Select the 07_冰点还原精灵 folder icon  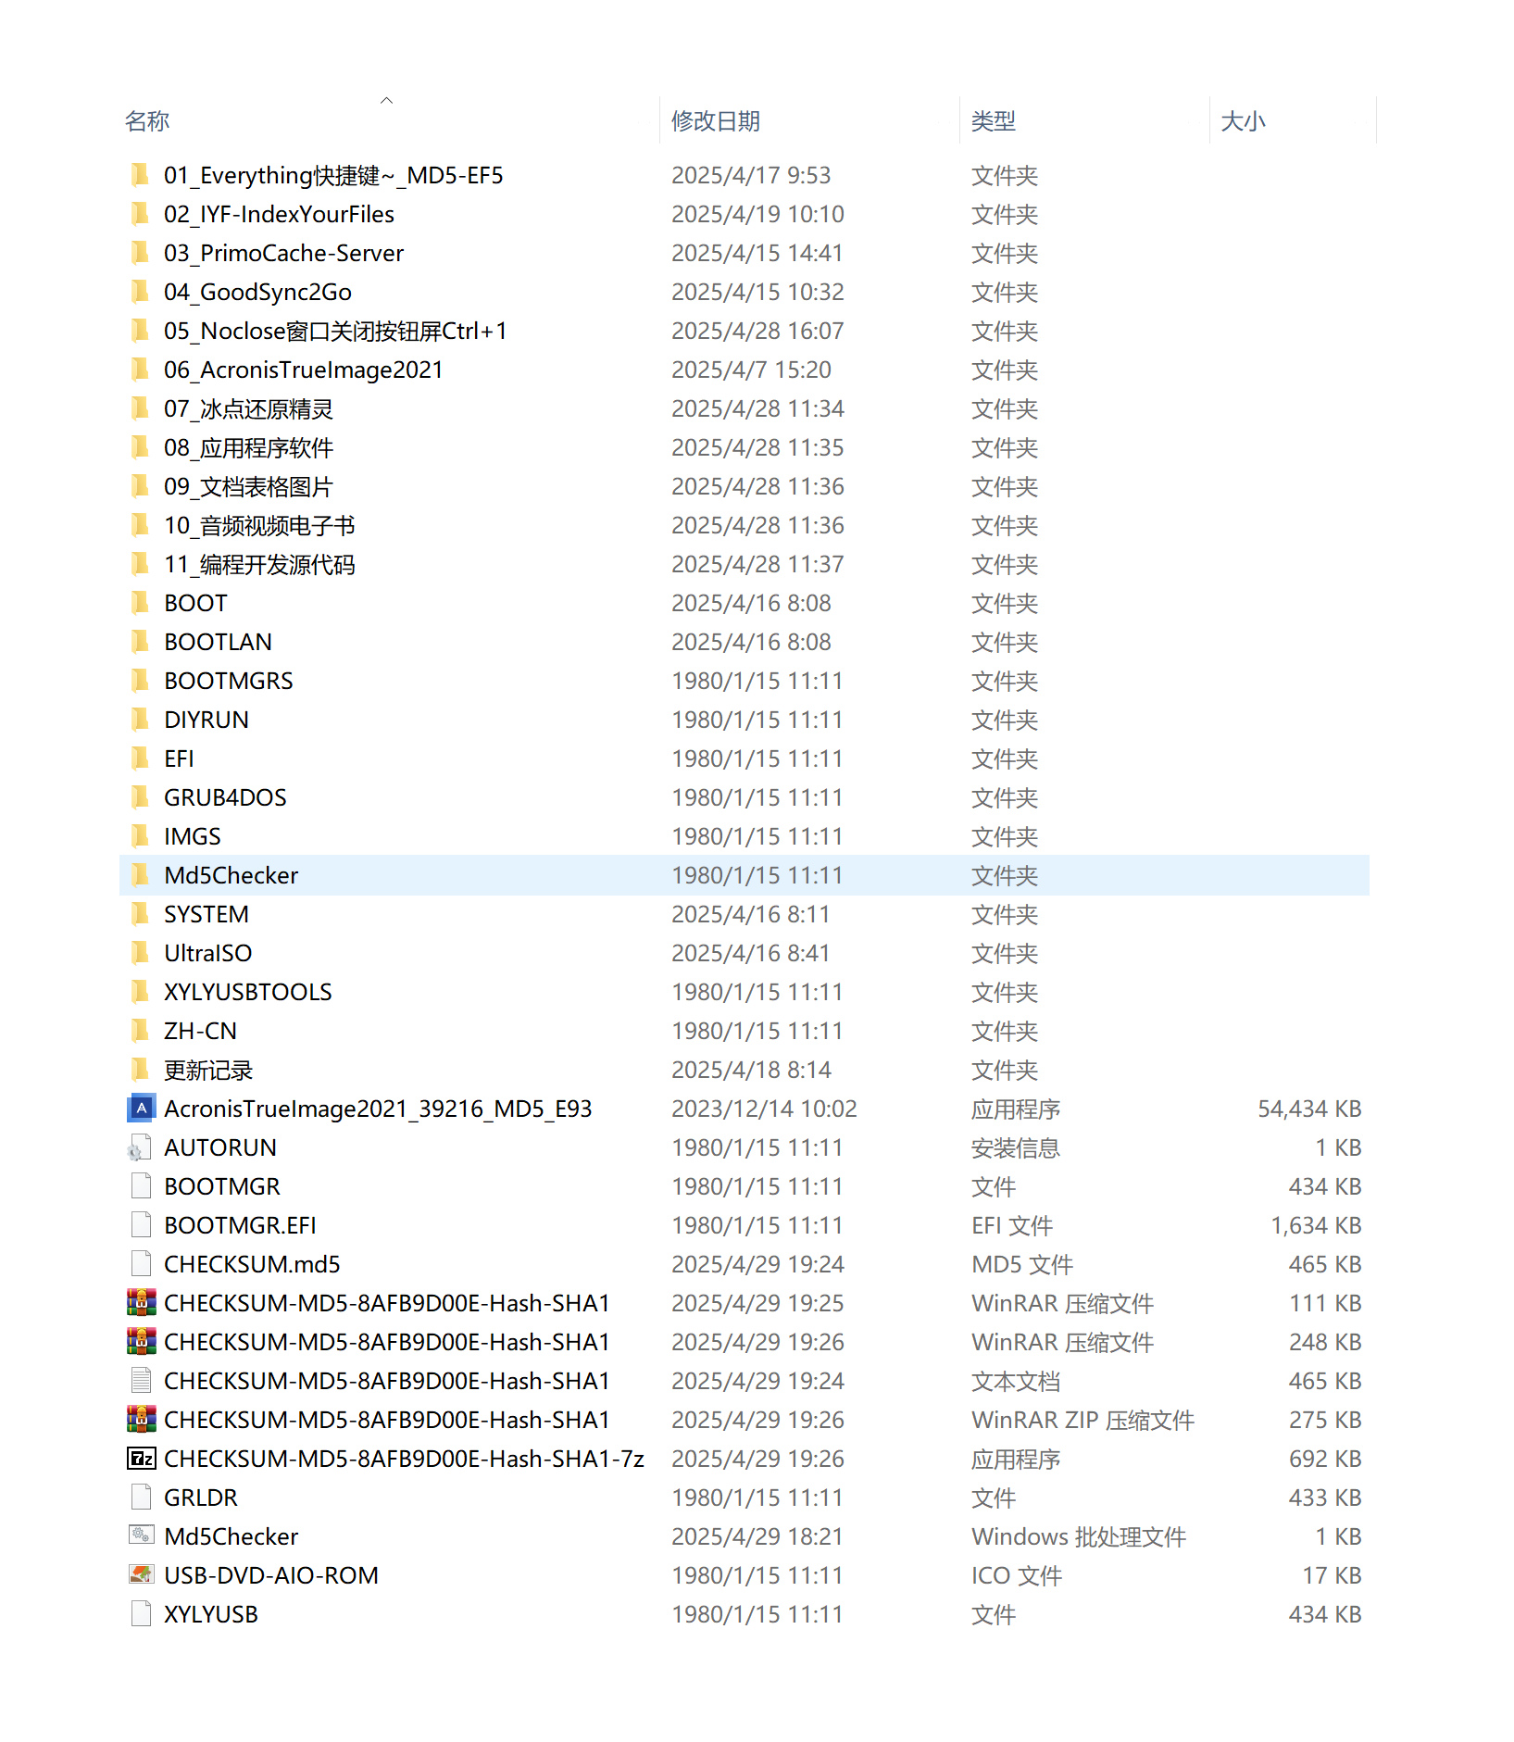[x=140, y=408]
